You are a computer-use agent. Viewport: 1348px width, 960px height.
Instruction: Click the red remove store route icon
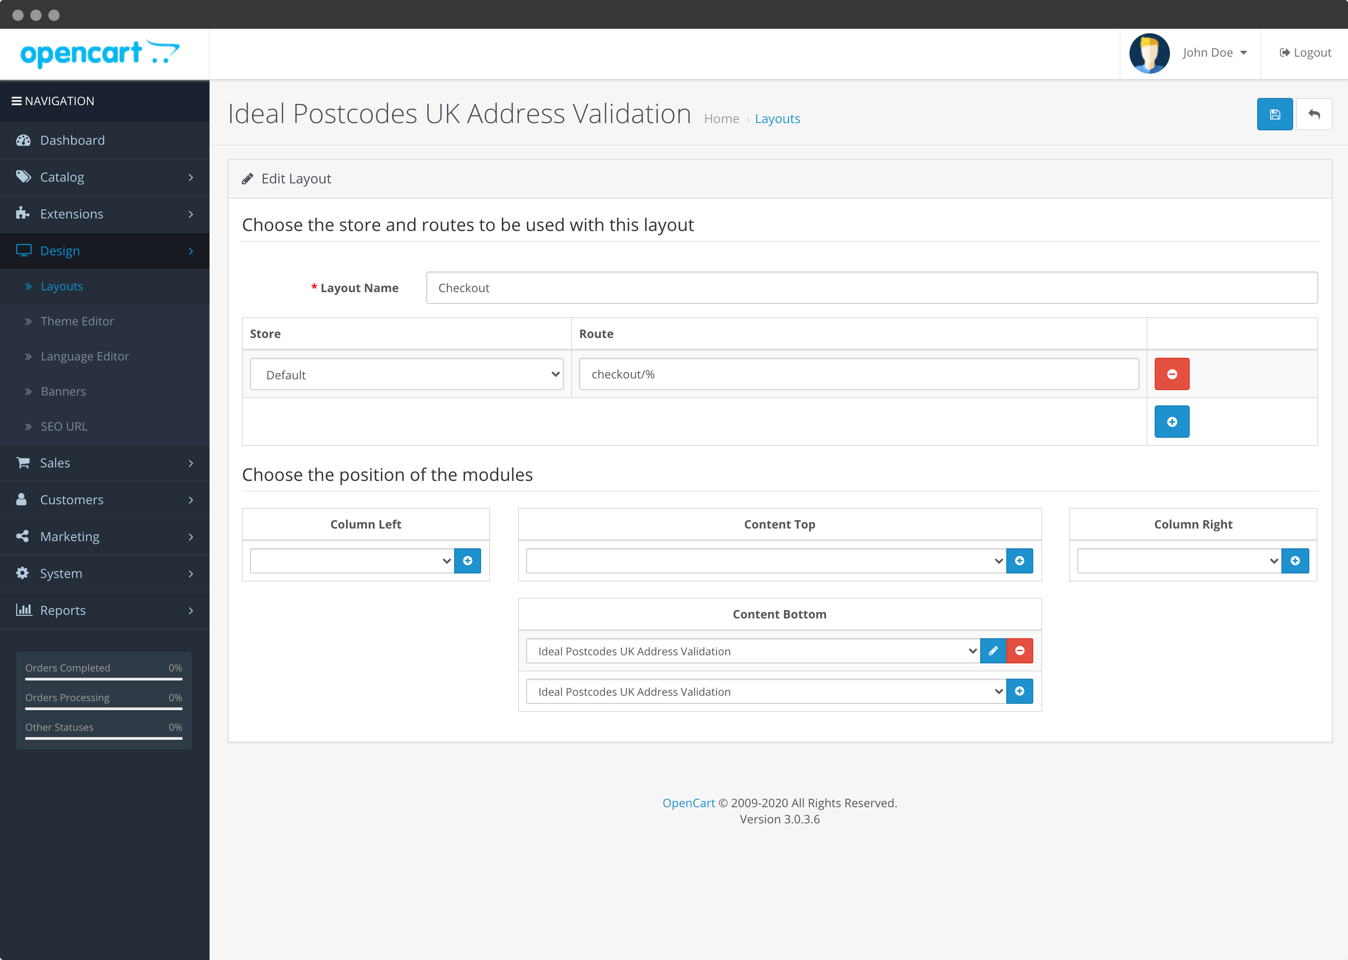1171,373
